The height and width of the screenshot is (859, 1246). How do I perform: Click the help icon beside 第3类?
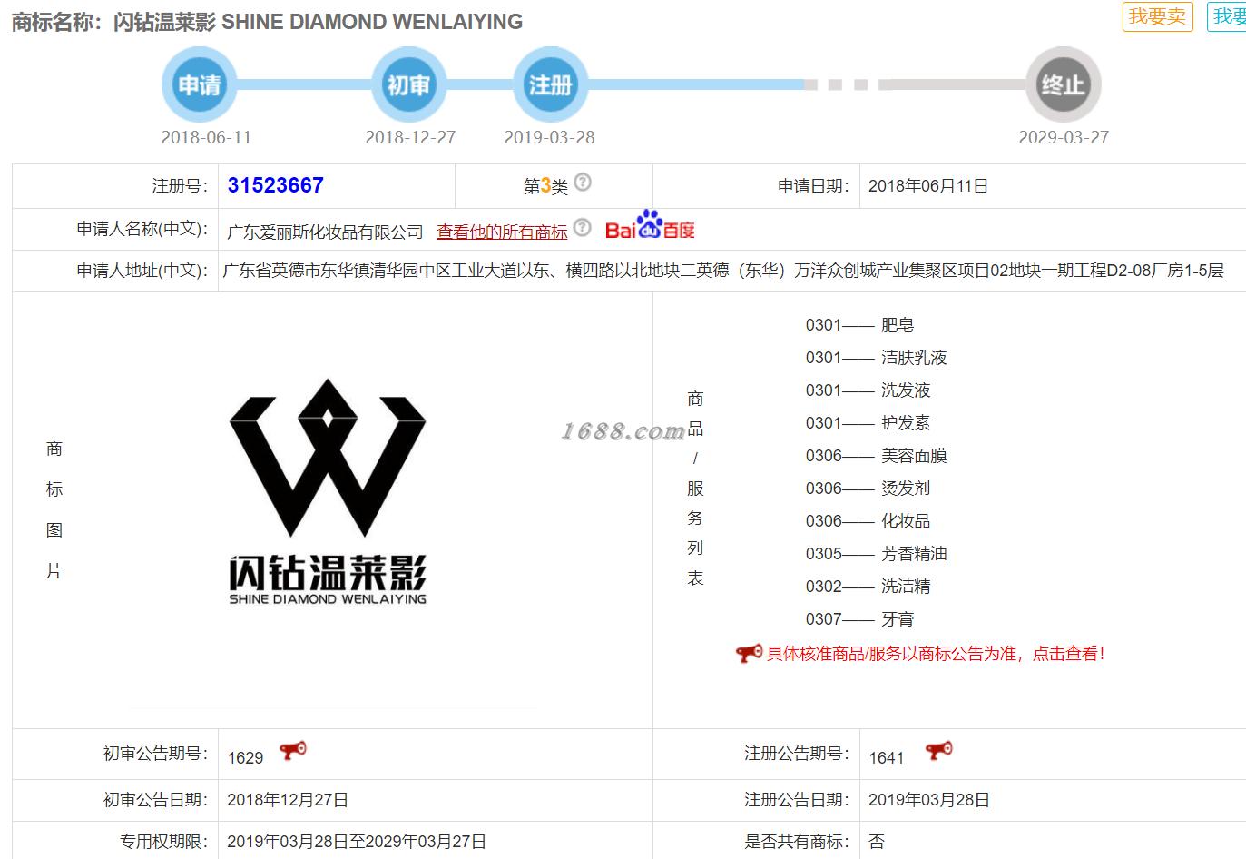tap(583, 182)
